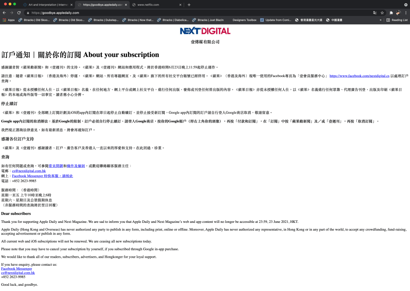Click the bottom English Facebook Messenger link

[x=16, y=269]
